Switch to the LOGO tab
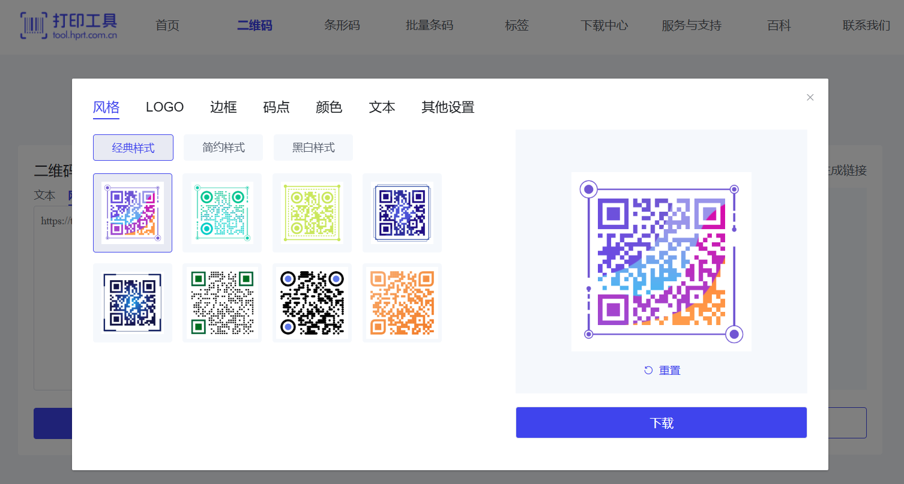904x484 pixels. (x=164, y=107)
